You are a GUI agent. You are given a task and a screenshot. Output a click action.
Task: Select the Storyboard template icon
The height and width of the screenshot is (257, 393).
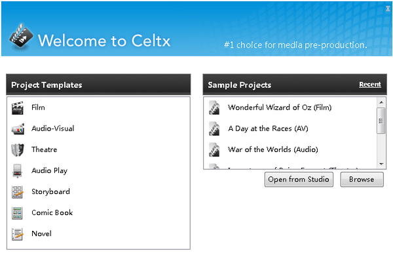pyautogui.click(x=18, y=192)
